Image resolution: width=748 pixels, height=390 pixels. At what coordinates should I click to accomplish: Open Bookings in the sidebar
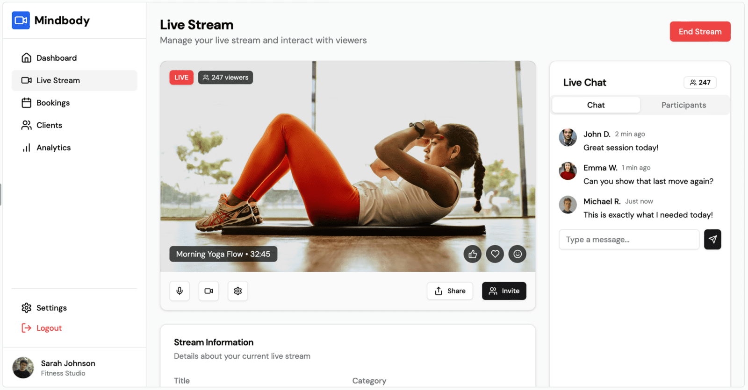tap(53, 103)
